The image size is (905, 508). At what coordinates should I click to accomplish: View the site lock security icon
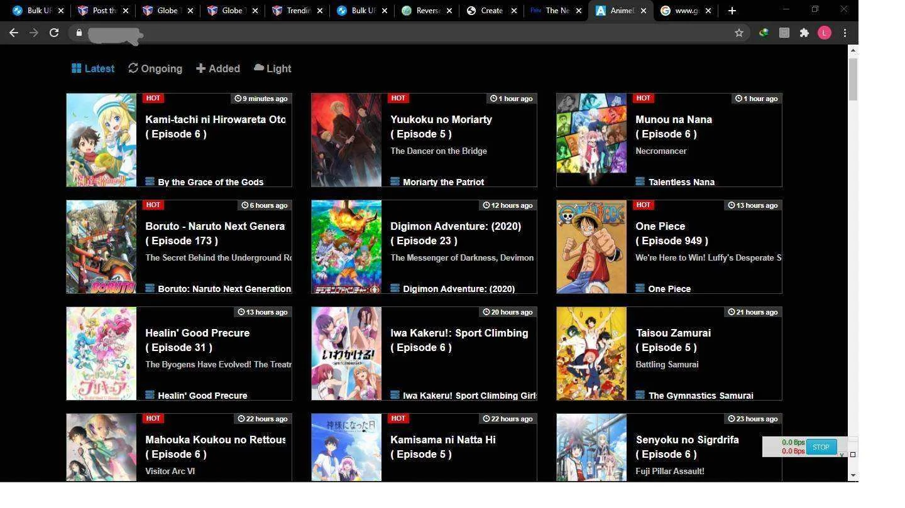[x=79, y=33]
